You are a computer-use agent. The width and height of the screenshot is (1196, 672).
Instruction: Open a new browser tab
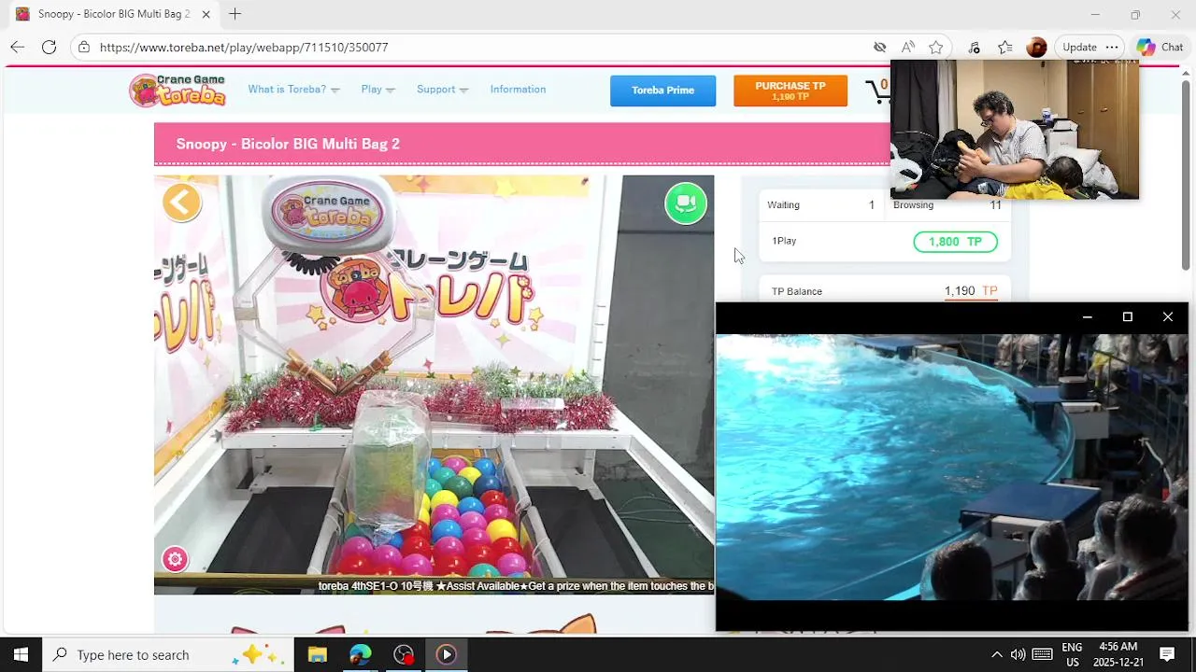pyautogui.click(x=235, y=14)
